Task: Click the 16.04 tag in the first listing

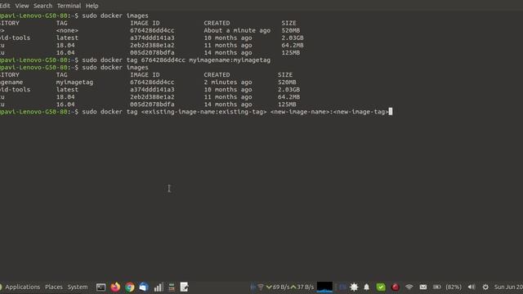Action: (65, 52)
